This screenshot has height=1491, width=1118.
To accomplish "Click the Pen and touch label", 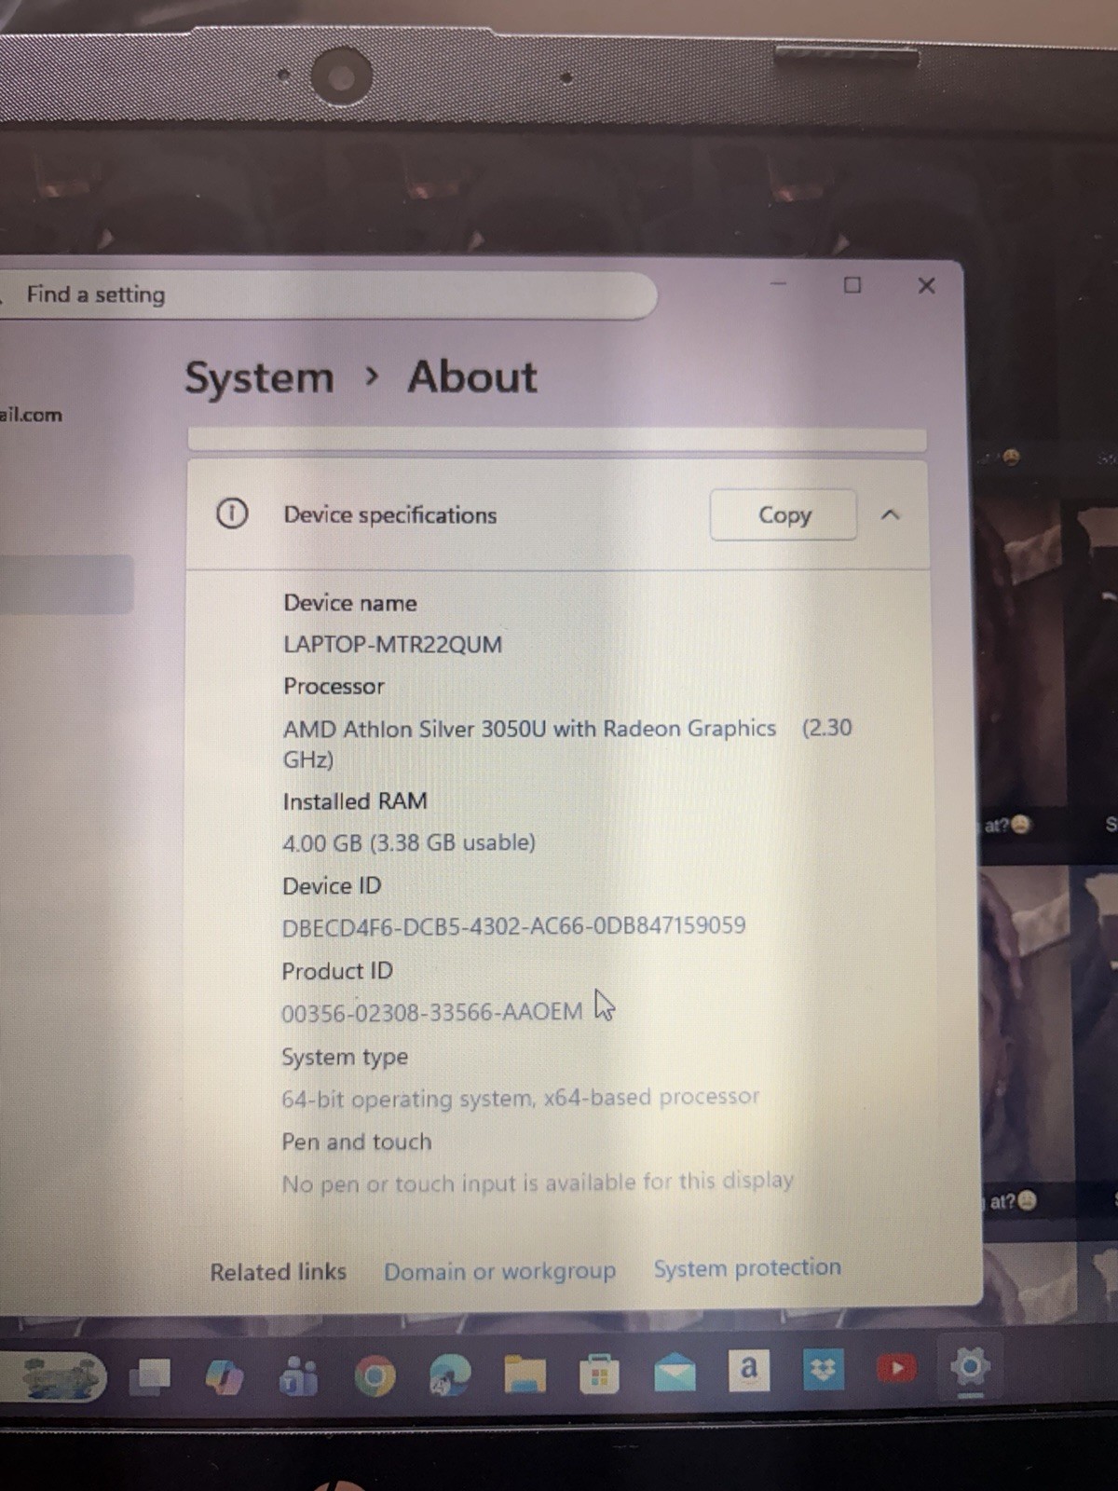I will [357, 1142].
